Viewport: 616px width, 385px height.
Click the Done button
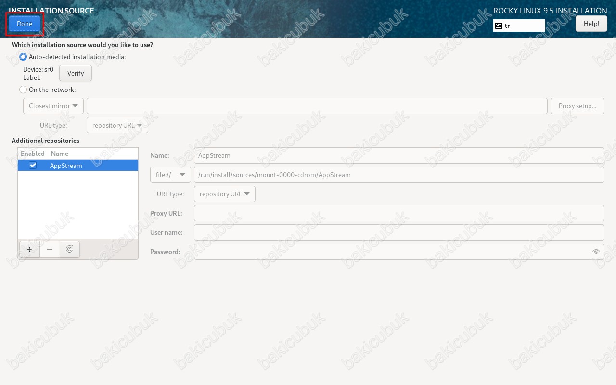(x=25, y=24)
